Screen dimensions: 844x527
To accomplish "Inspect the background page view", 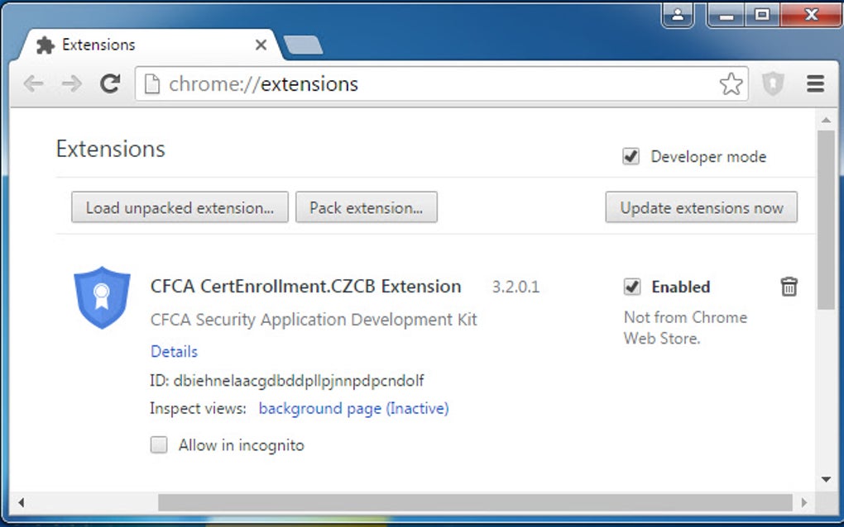I will [x=352, y=408].
